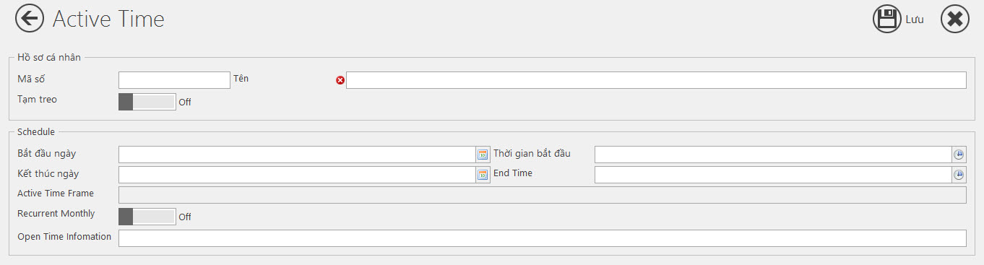The image size is (984, 265).
Task: Click the red error icon beside Tên
Action: click(x=340, y=80)
